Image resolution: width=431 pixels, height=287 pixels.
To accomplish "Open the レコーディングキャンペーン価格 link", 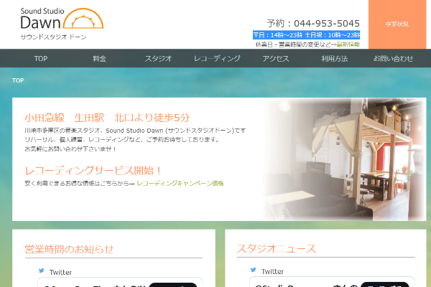I will tap(180, 184).
